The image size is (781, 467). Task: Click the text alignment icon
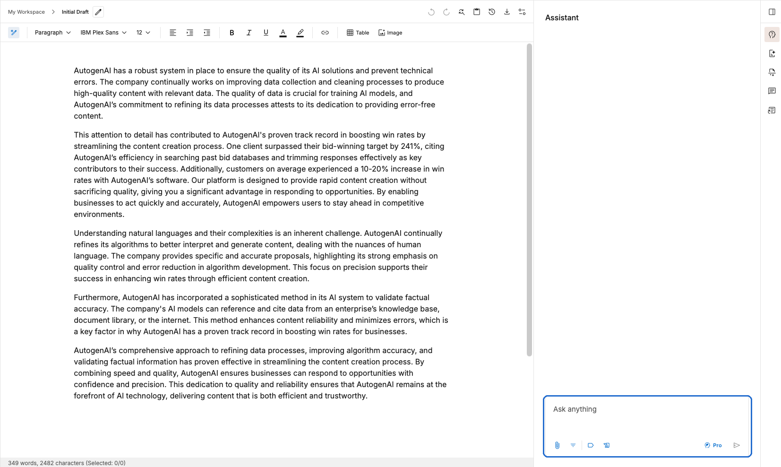[x=173, y=33]
